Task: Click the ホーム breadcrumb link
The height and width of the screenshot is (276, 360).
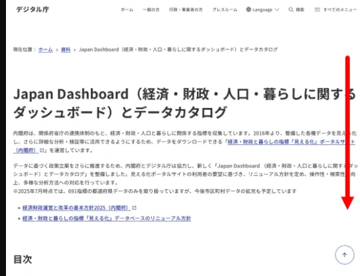Action: pyautogui.click(x=46, y=50)
